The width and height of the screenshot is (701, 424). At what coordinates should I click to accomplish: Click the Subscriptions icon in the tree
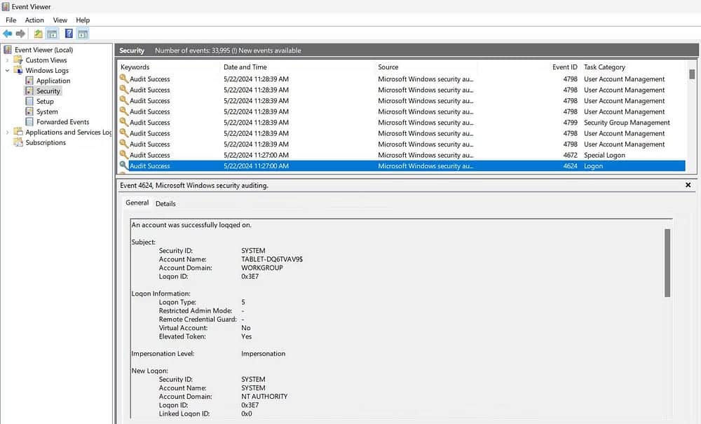(18, 142)
